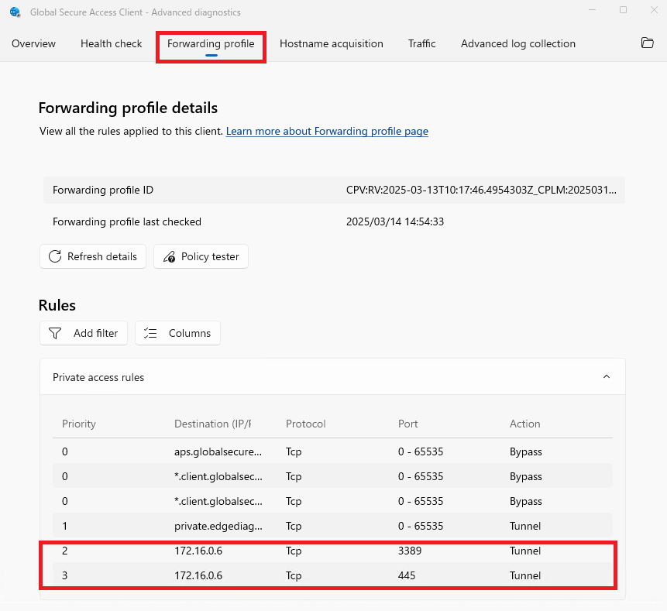Open the log folder icon

(x=648, y=43)
